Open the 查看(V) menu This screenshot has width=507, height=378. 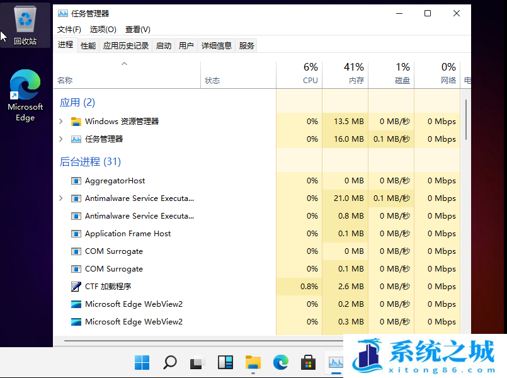click(138, 30)
